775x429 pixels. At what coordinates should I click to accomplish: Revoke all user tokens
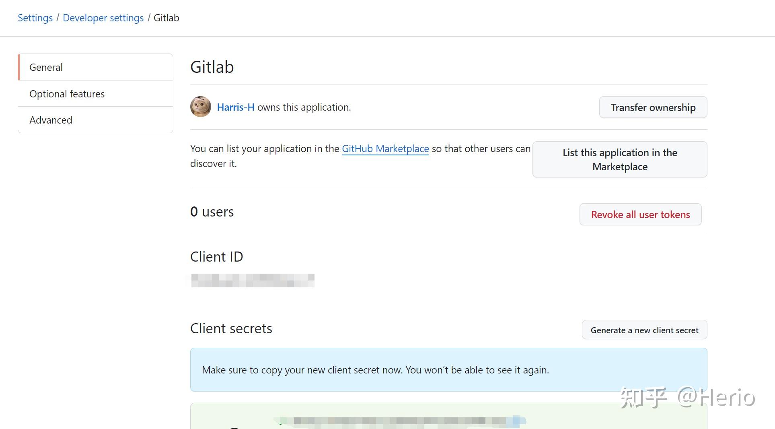click(x=640, y=214)
